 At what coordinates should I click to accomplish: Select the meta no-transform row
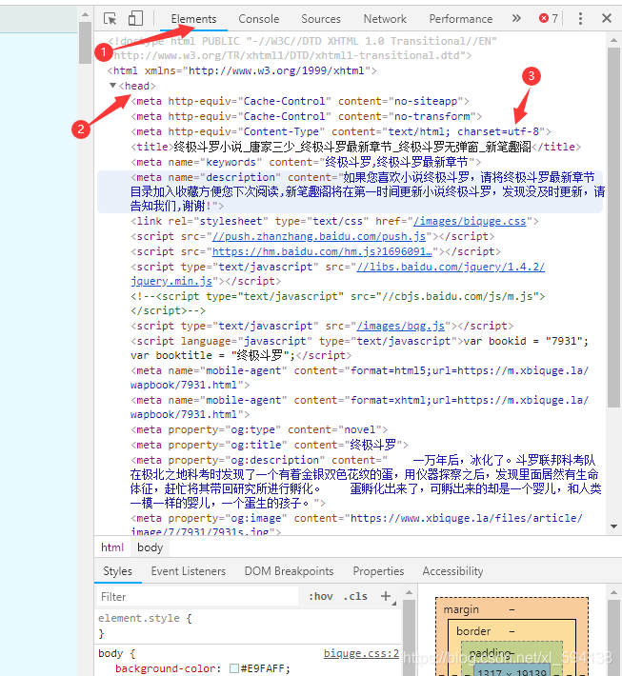(306, 116)
